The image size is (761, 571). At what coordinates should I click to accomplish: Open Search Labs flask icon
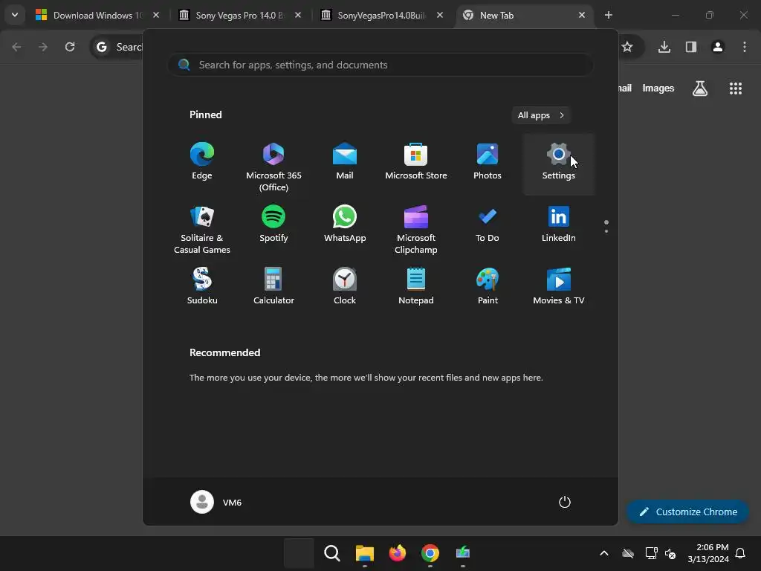point(700,88)
